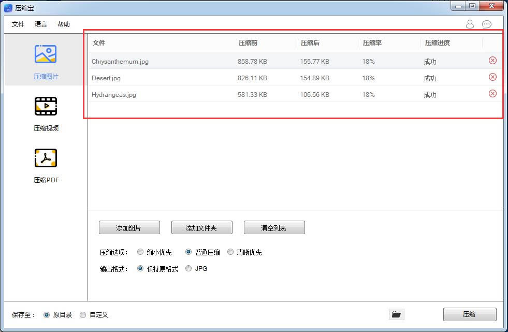Screen dimensions: 508x332
Task: Click the 155.77 KB compressed size
Action: tap(314, 61)
